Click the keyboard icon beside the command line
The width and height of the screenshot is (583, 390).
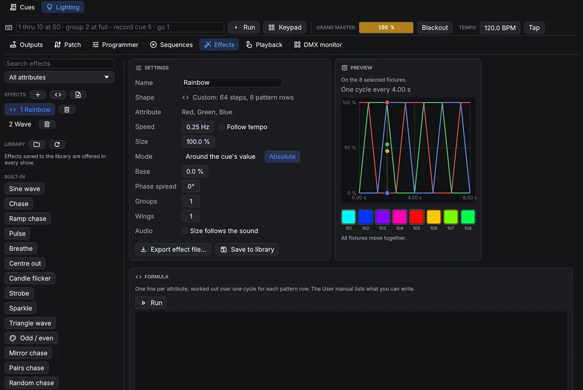click(x=9, y=28)
